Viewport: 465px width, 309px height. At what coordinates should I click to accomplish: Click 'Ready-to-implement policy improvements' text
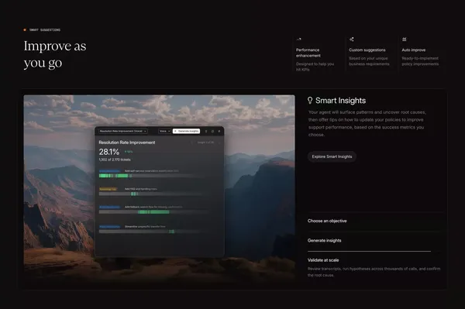pyautogui.click(x=420, y=61)
